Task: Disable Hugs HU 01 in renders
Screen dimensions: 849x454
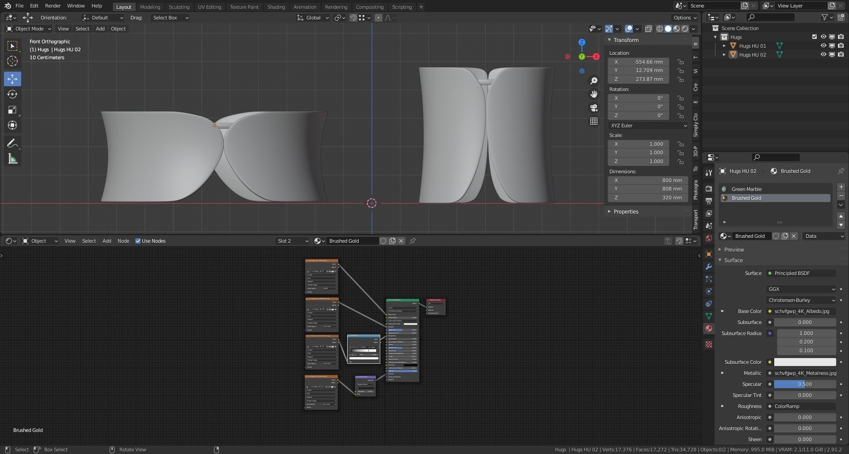Action: point(841,46)
